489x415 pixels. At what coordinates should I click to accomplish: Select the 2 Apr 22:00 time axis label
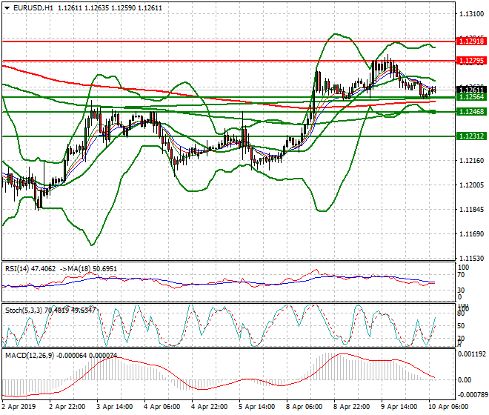(67, 407)
